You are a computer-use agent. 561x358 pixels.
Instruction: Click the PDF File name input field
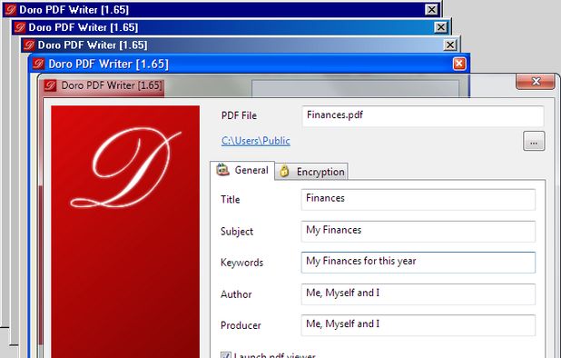pyautogui.click(x=423, y=116)
